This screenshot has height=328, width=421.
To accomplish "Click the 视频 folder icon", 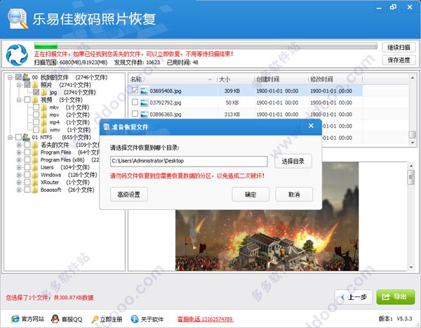I will pyautogui.click(x=35, y=100).
